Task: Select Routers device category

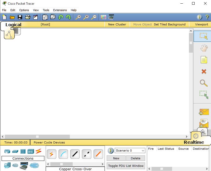Action: [x=7, y=151]
